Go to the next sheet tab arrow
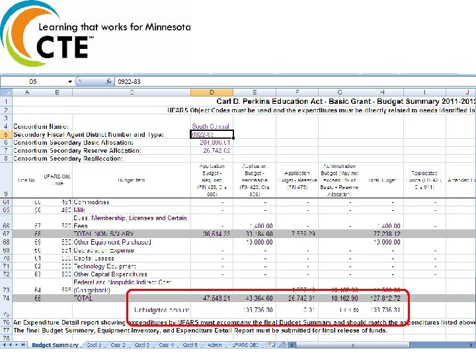The width and height of the screenshot is (476, 357). [x=17, y=345]
